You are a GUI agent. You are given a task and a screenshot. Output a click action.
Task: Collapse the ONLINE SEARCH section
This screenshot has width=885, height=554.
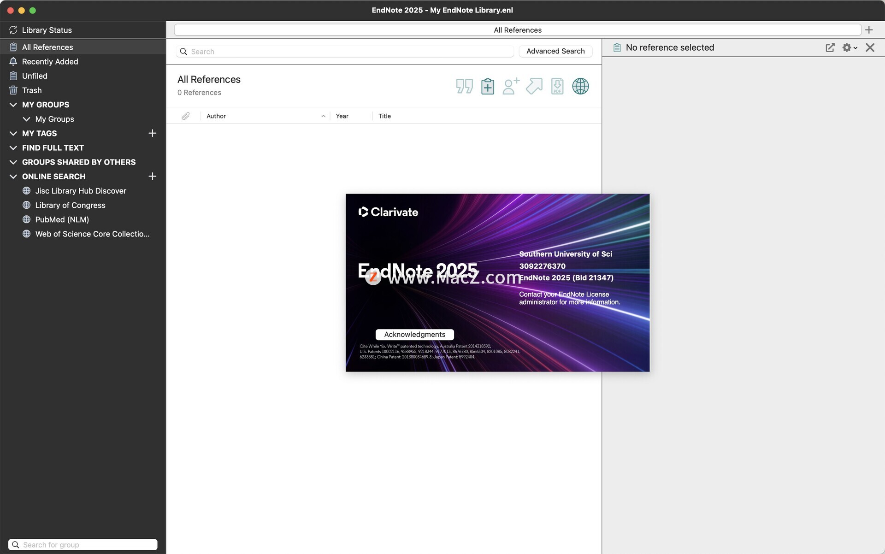click(13, 177)
